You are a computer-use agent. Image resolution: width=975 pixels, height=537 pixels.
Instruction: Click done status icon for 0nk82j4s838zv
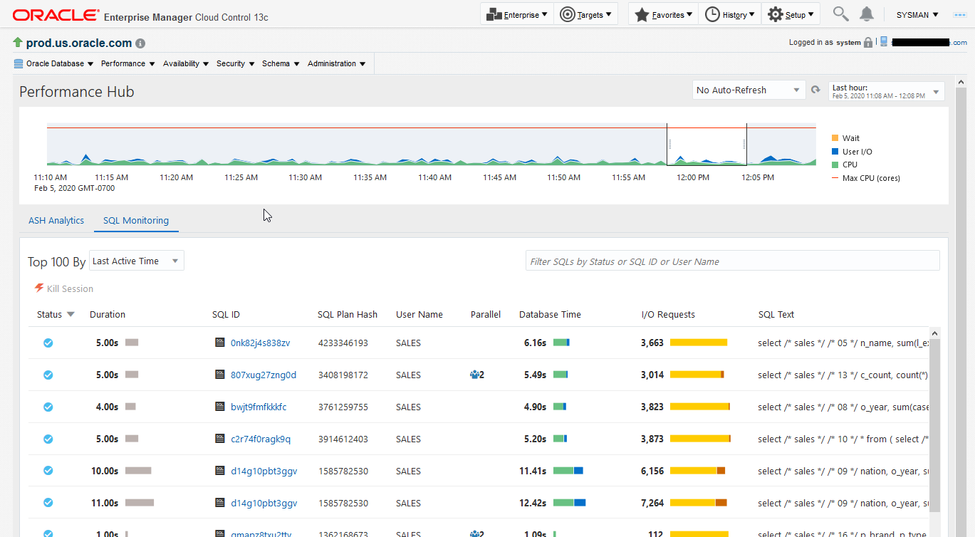click(x=48, y=343)
